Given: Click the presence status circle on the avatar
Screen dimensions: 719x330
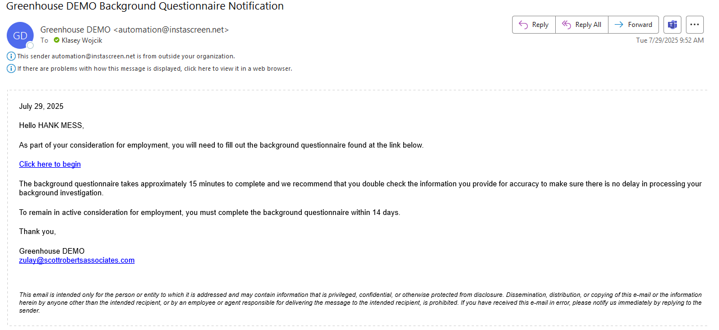Looking at the screenshot, I should 30,45.
